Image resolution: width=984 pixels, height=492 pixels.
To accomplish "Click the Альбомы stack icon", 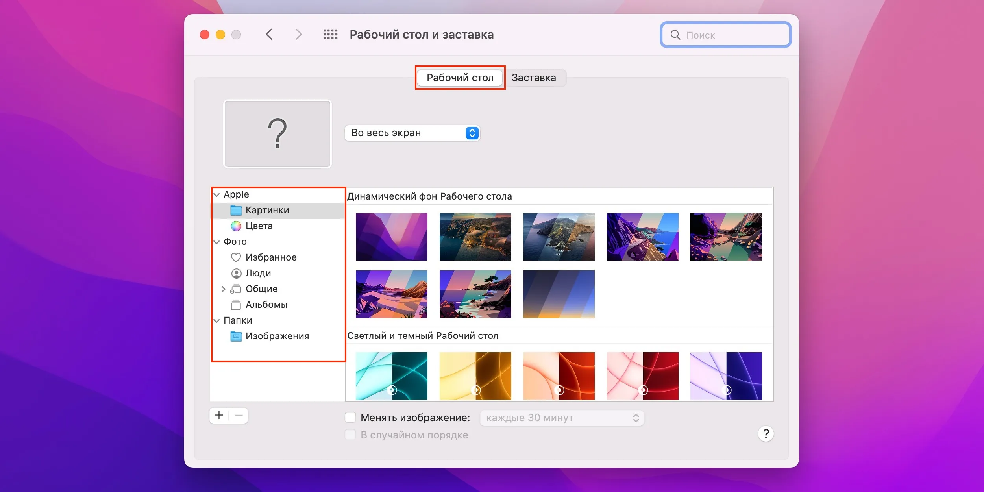I will pos(236,305).
